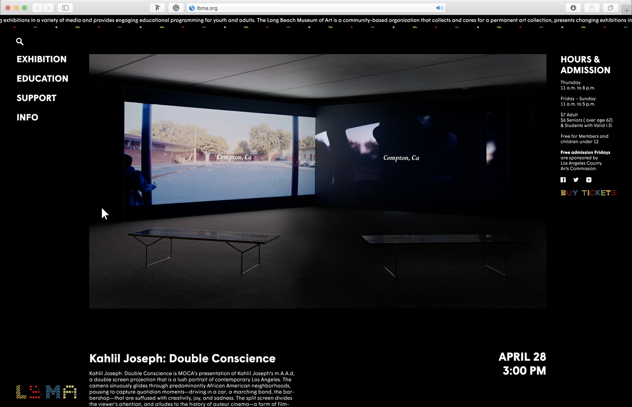Open the site search magnifier icon
Screen dimensions: 632x407
tap(20, 41)
